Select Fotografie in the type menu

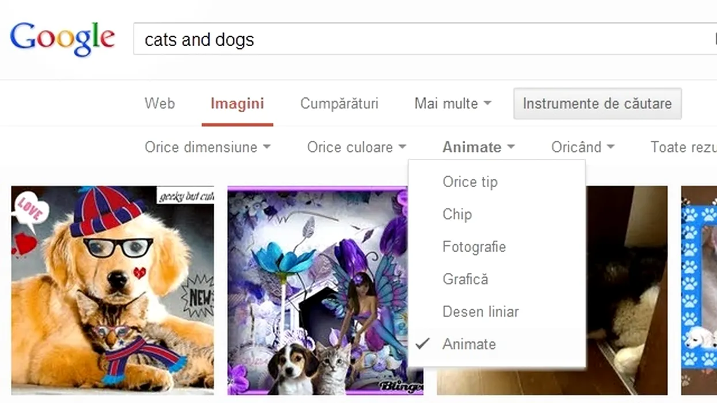tap(474, 247)
